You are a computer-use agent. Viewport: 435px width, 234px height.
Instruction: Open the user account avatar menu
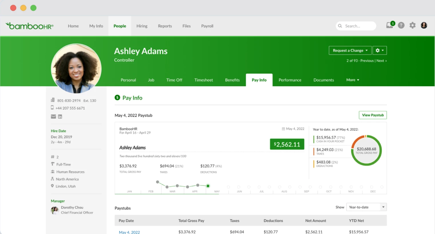pos(424,25)
